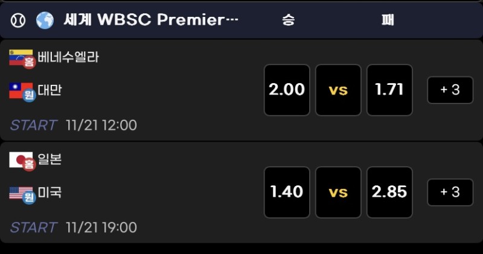Screen dimensions: 483x254
Task: Click the baseball sport icon
Action: [18, 20]
